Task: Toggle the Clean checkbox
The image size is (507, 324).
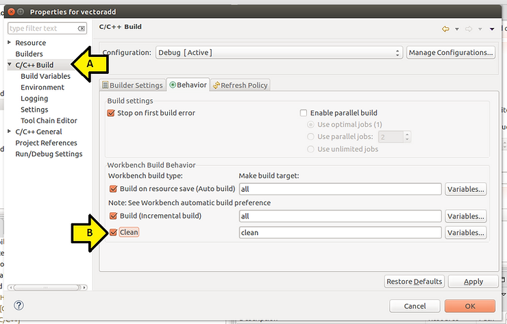Action: [113, 232]
